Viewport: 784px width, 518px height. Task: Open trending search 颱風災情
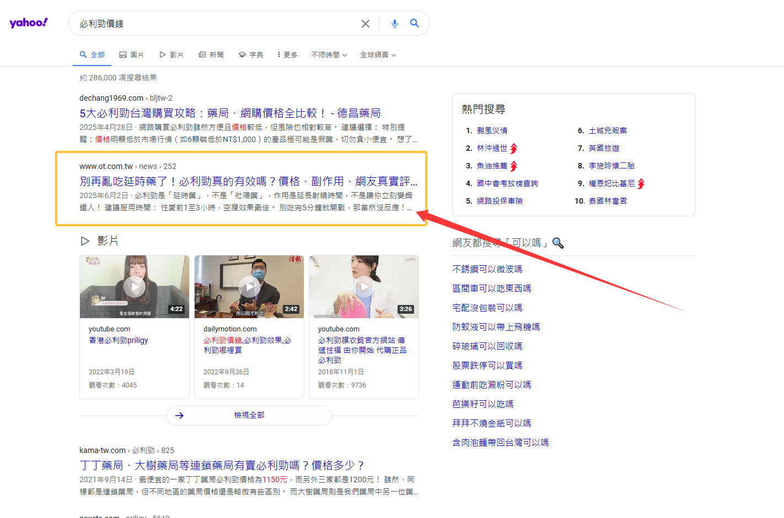[492, 130]
